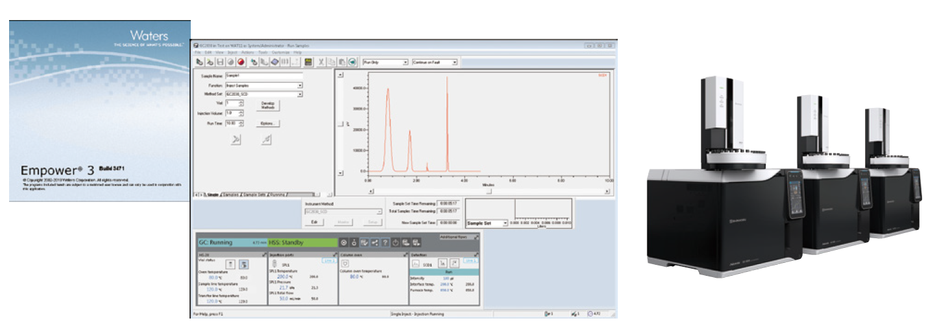Click the teal arrow icon in toolbar
The image size is (926, 325).
point(352,62)
